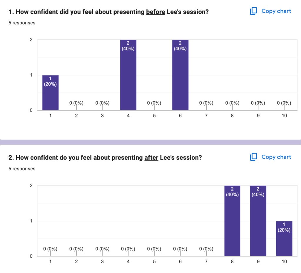This screenshot has width=301, height=273.
Task: Click "Copy chart" text for after-session chart
Action: (x=276, y=157)
